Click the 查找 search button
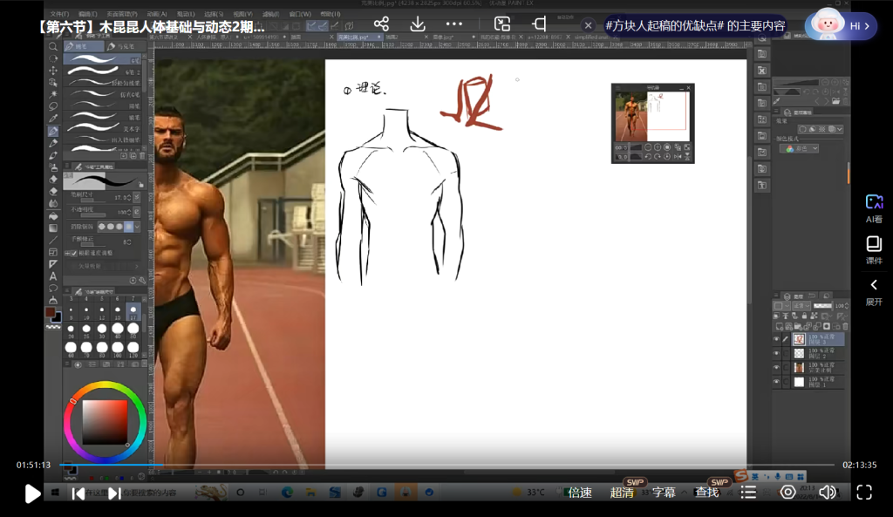 tap(706, 493)
